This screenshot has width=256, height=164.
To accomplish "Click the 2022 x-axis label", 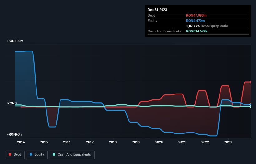I will point(205,142).
